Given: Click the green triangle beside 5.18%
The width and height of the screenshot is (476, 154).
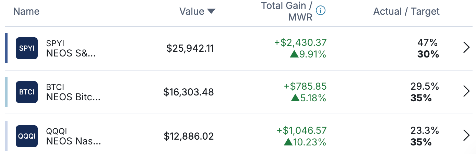Looking at the screenshot, I should [x=295, y=98].
